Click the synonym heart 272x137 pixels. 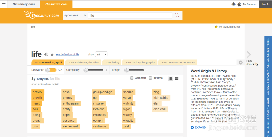point(36,103)
